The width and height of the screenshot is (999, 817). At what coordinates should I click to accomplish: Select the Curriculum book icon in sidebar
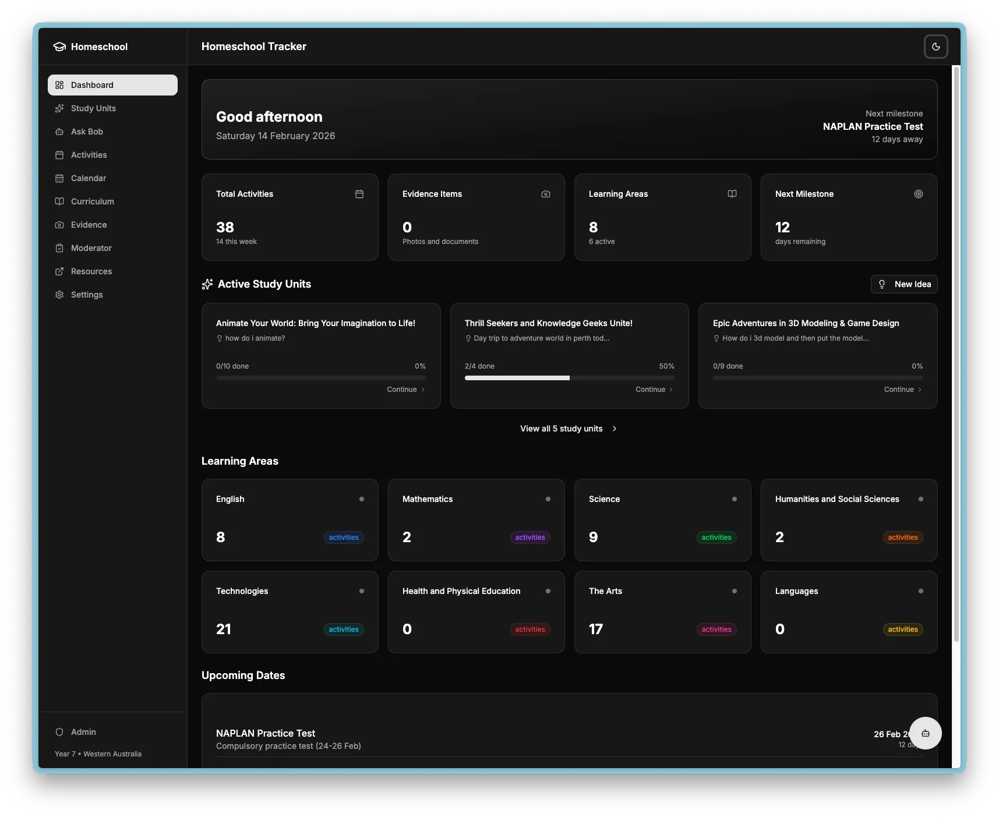60,201
